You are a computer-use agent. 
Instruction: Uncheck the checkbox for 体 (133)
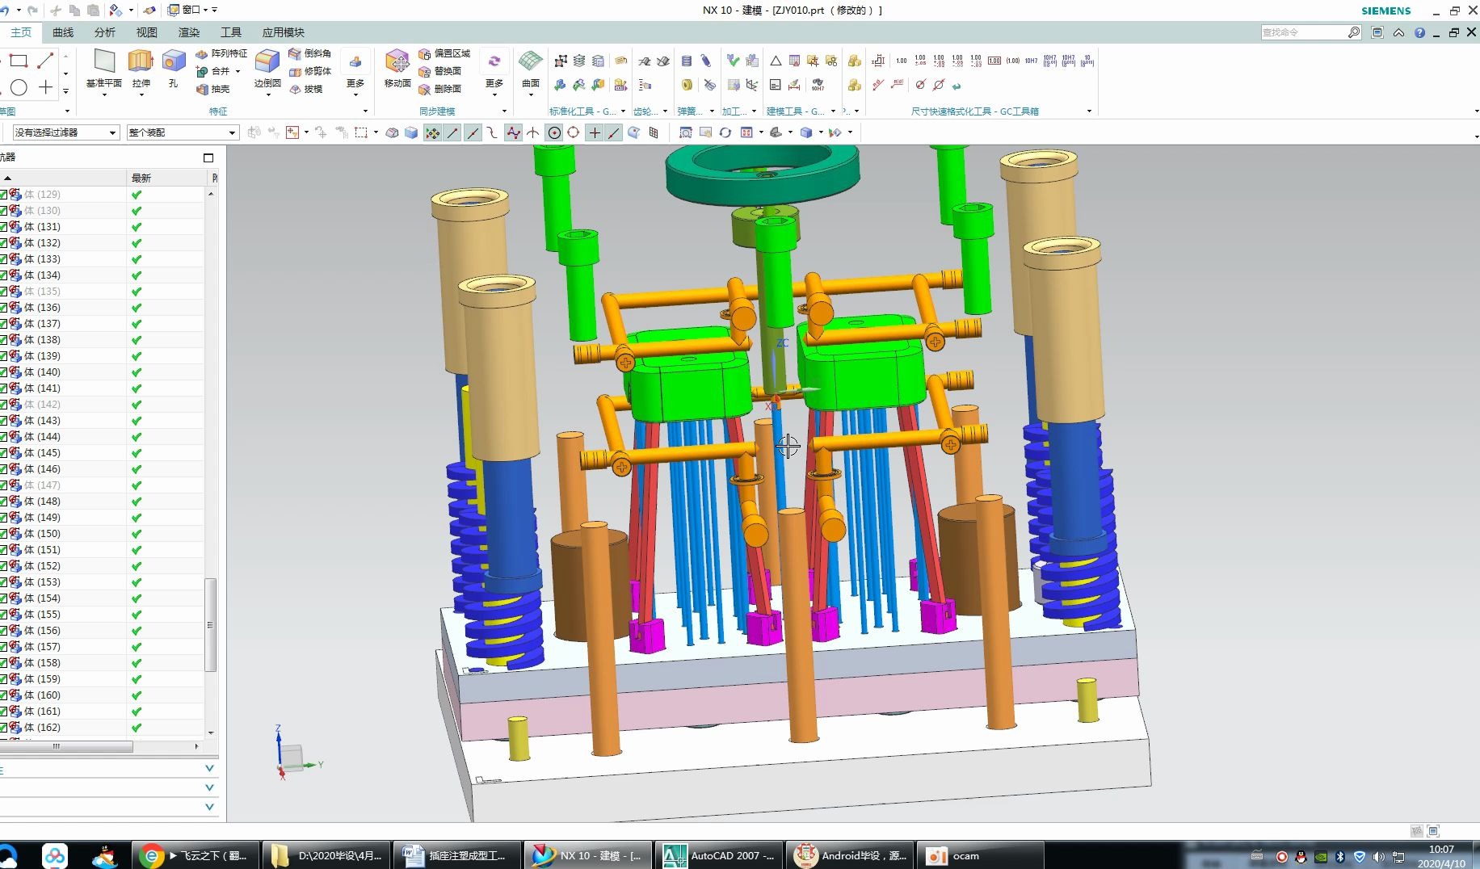click(4, 259)
